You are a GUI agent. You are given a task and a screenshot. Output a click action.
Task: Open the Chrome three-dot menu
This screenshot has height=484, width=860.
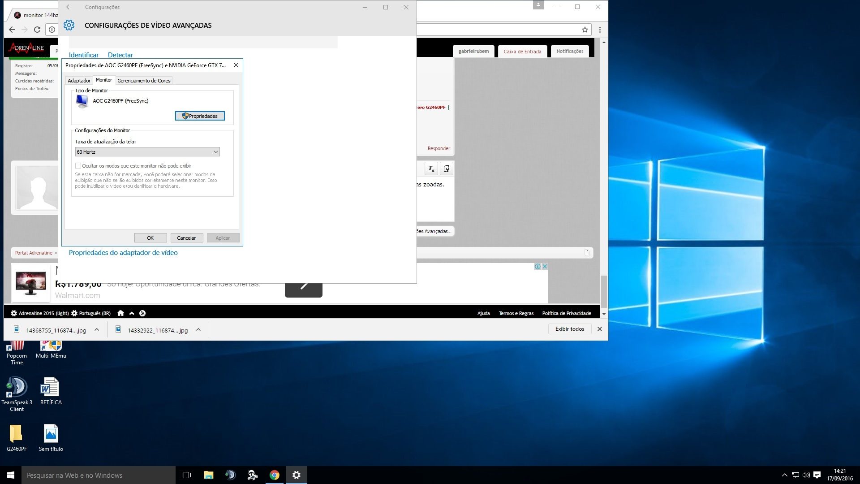(600, 30)
